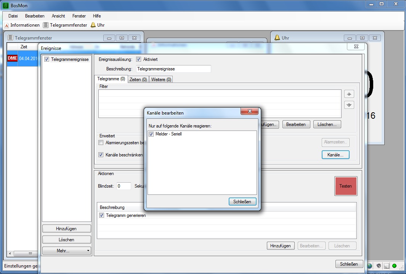
Task: Click the Kanäle... button
Action: [335, 155]
